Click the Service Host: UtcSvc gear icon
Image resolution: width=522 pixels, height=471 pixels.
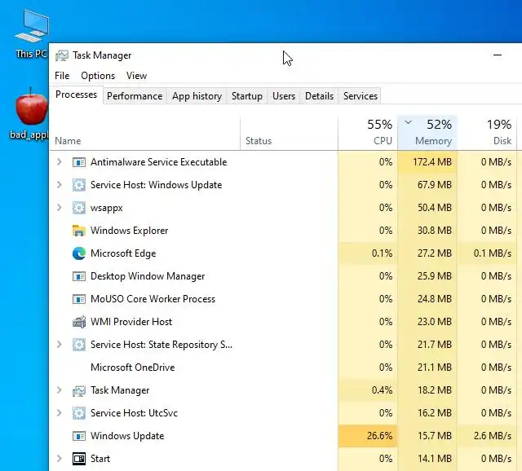pyautogui.click(x=79, y=413)
